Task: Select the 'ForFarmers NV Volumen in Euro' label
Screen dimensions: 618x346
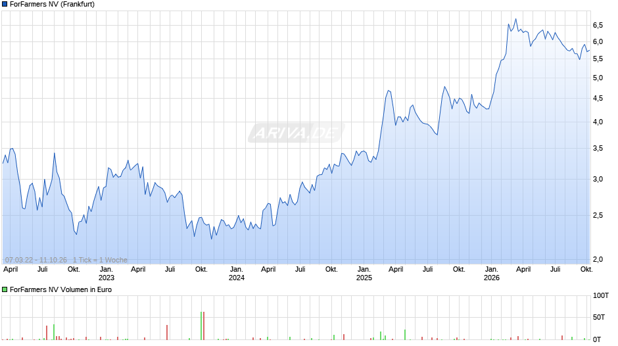Action: 60,289
